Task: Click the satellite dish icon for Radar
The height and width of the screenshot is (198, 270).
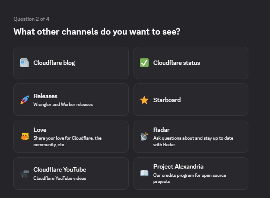Action: pyautogui.click(x=144, y=137)
